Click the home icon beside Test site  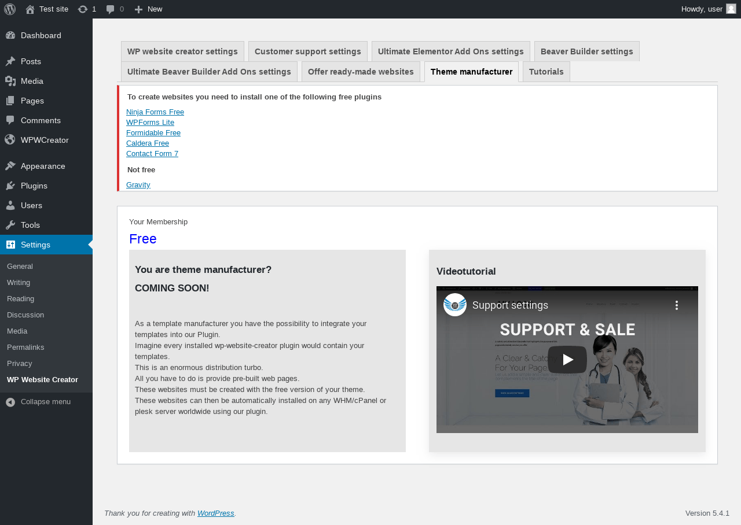tap(30, 9)
